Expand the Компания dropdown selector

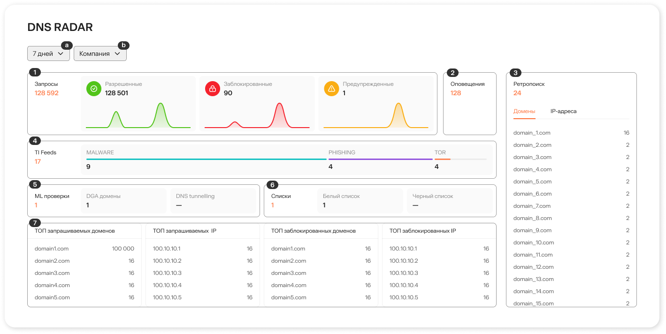(100, 54)
